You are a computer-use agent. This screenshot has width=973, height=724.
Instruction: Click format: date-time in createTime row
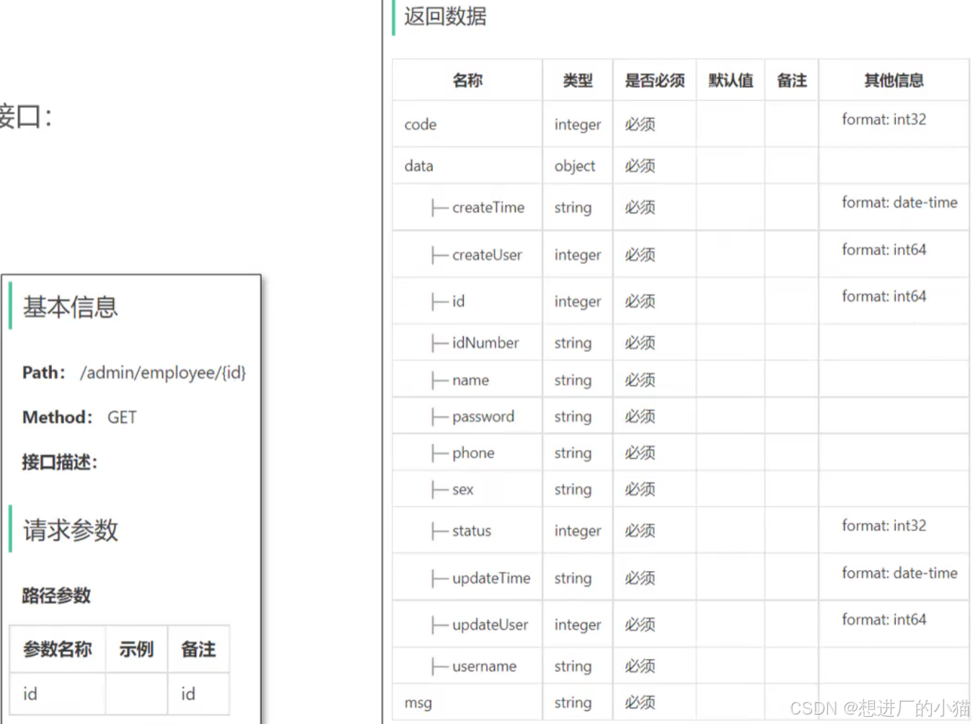pos(899,203)
